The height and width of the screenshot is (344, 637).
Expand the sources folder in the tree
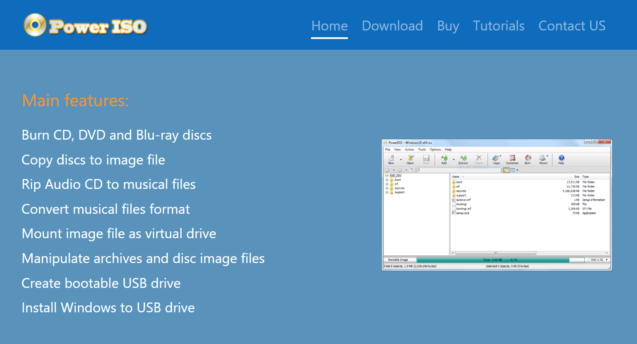pos(387,188)
